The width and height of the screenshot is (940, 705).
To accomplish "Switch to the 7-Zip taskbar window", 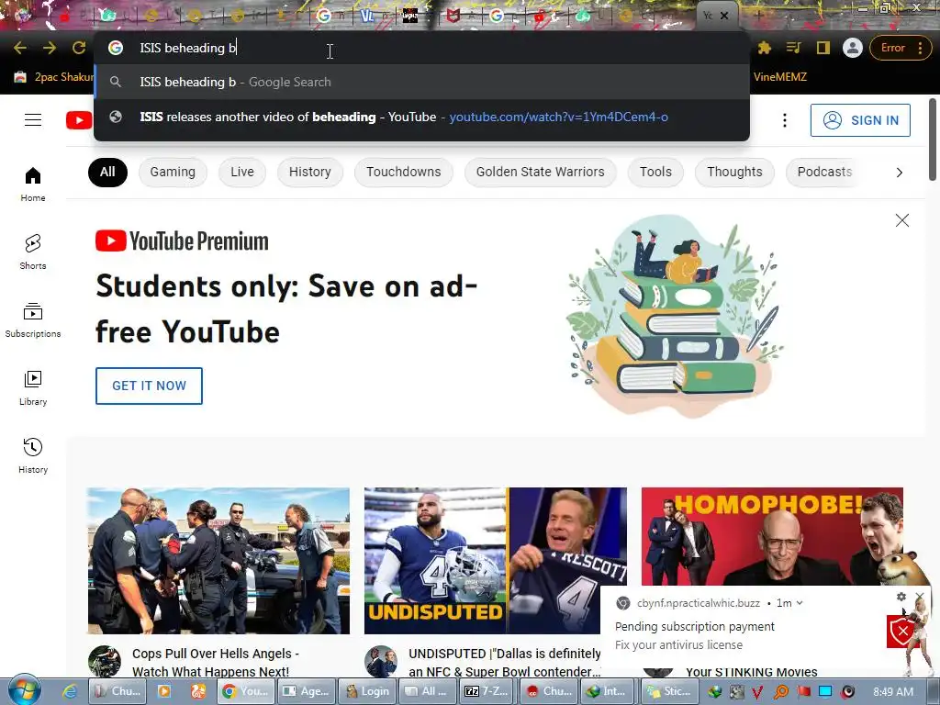I will (487, 691).
